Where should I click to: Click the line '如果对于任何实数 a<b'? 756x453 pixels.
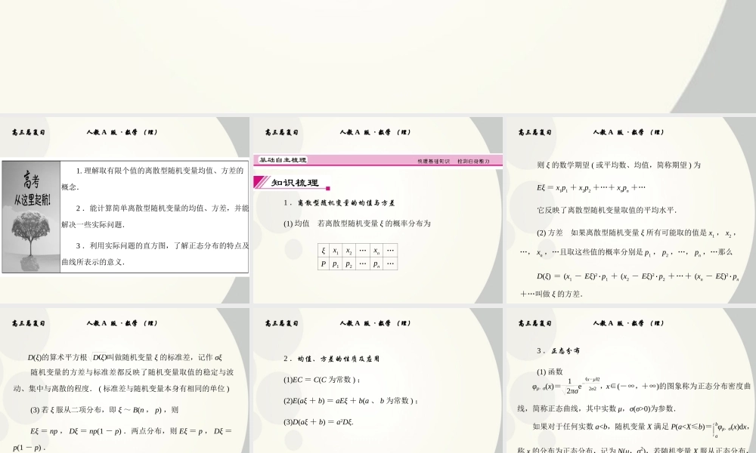[642, 427]
